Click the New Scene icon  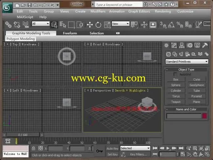click(x=17, y=5)
